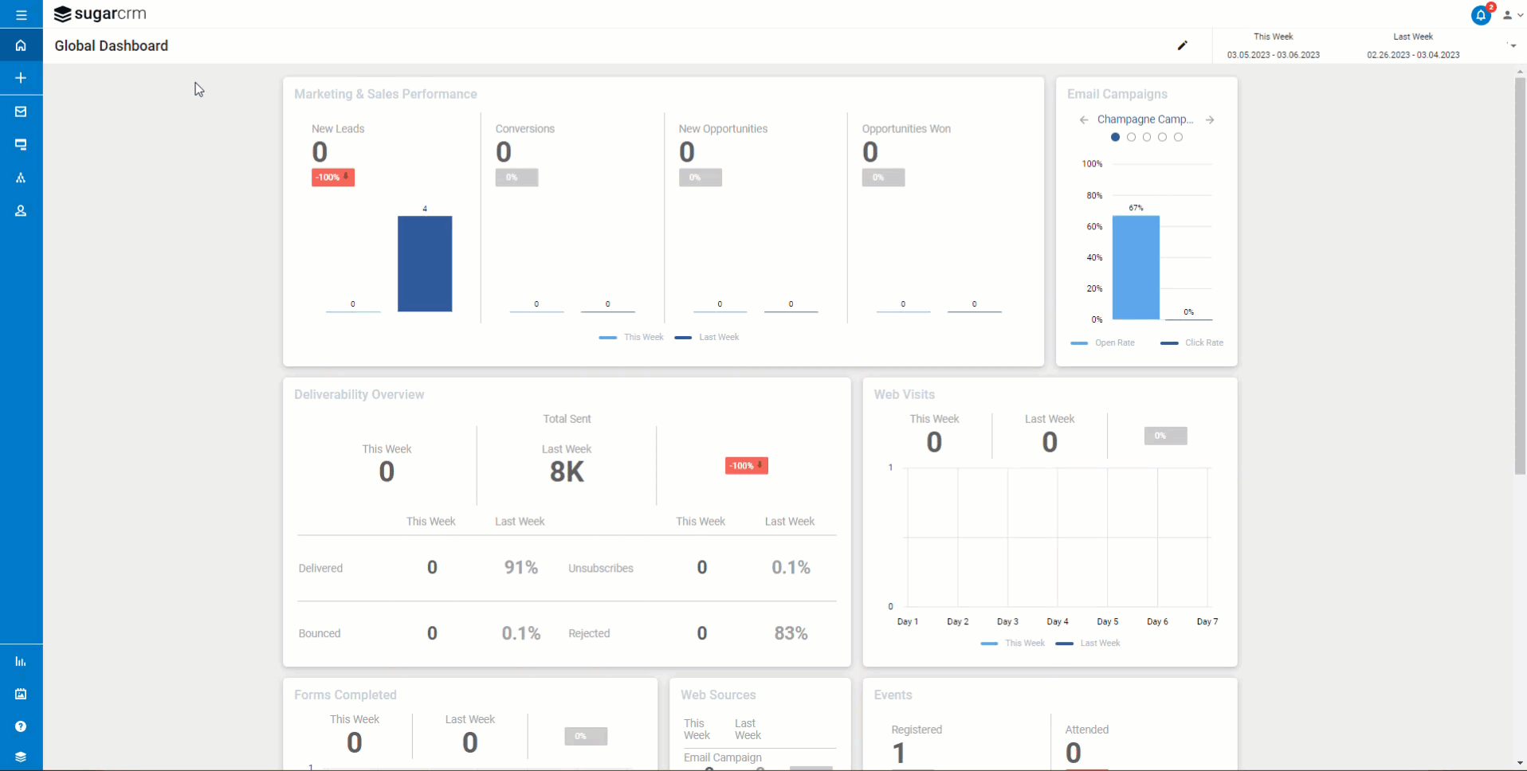Click the vertical page scrollbar thumb
Screen dimensions: 1527x771
(1519, 275)
